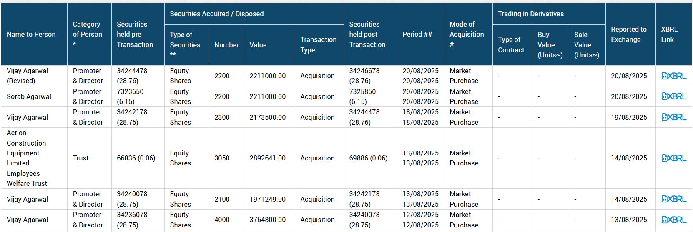Open XBRL icon for 2100 shares acquisition row

(x=674, y=199)
